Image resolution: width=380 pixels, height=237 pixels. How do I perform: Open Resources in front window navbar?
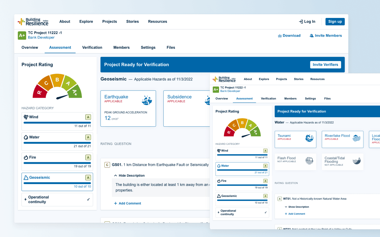pyautogui.click(x=317, y=79)
